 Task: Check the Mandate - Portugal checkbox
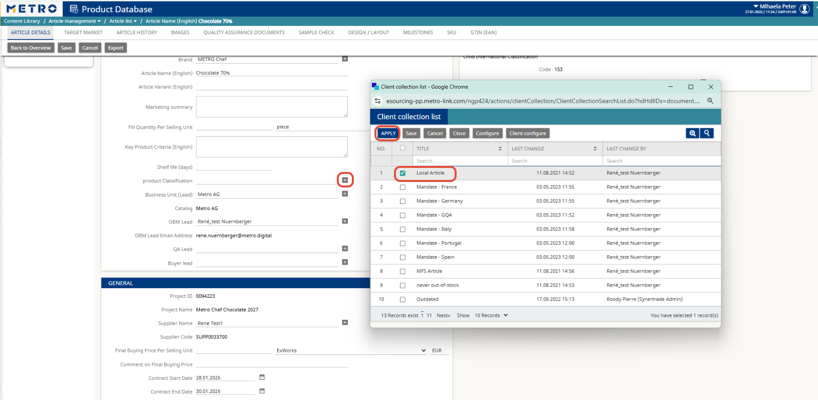coord(402,243)
